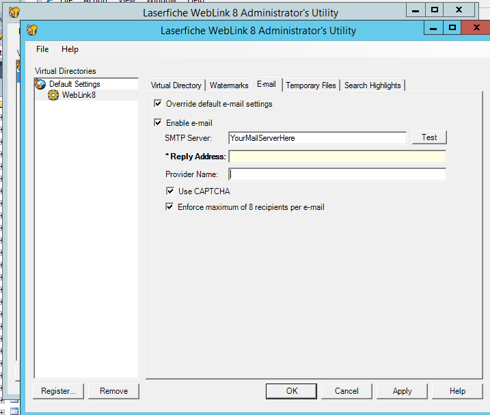Open the Temporary Files tab
This screenshot has height=415, width=490.
pos(311,85)
